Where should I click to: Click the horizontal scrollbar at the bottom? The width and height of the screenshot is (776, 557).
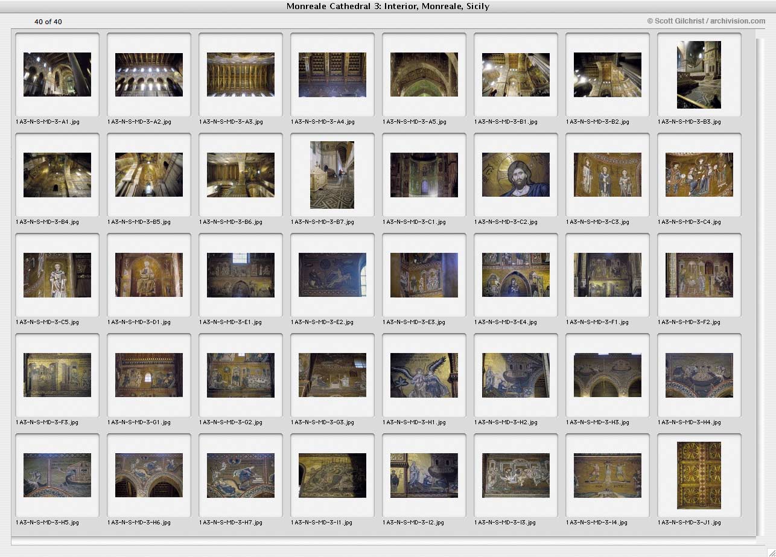click(383, 541)
